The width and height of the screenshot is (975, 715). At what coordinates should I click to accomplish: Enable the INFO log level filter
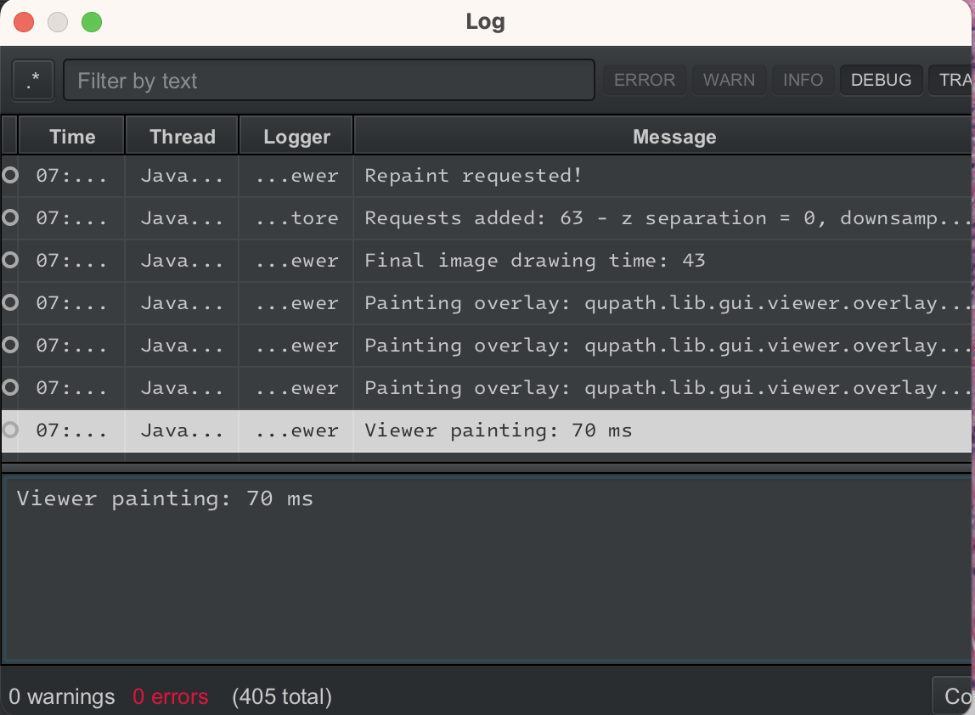[802, 80]
